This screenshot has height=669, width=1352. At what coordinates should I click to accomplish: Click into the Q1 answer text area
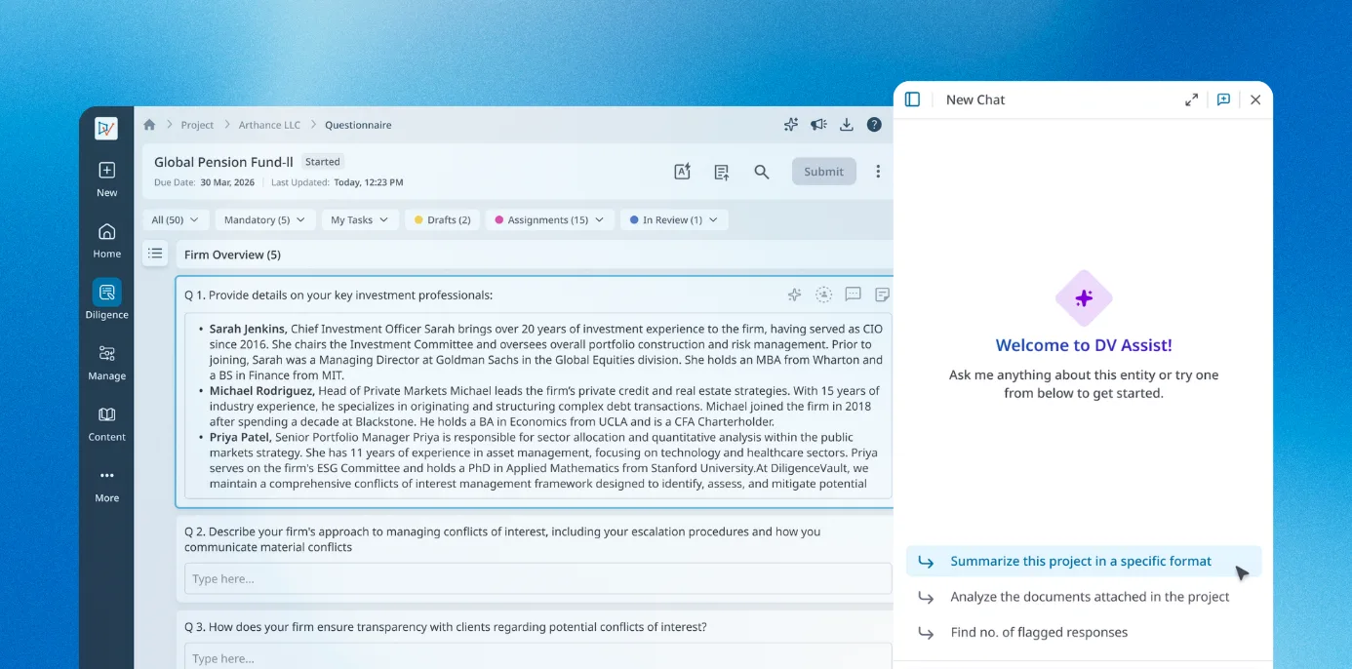point(537,406)
